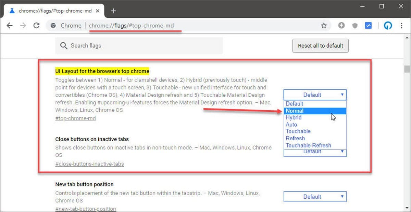Click the Close buttons on inactive tabs heading
The width and height of the screenshot is (411, 212).
click(x=92, y=139)
